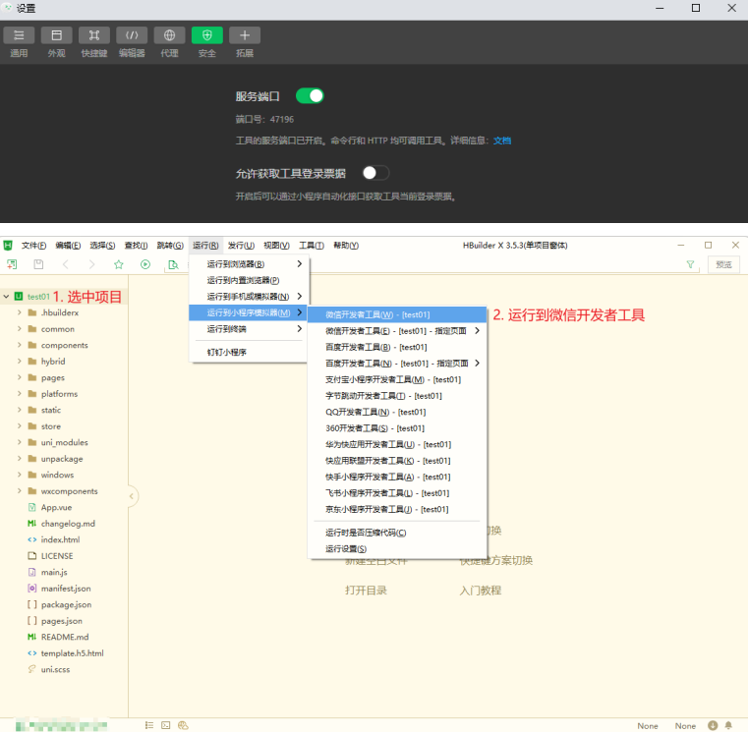Expand the platforms folder
This screenshot has width=748, height=732.
[19, 394]
